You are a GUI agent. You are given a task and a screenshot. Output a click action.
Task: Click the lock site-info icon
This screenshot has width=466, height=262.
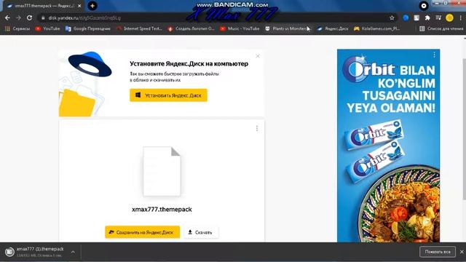[43, 17]
